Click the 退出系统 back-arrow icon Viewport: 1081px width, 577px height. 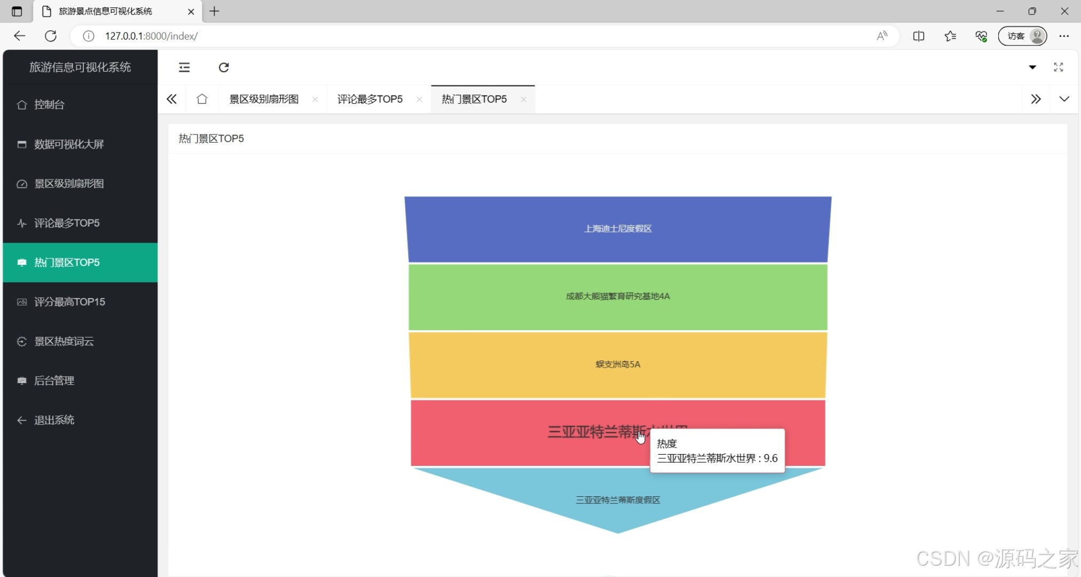[x=21, y=420]
